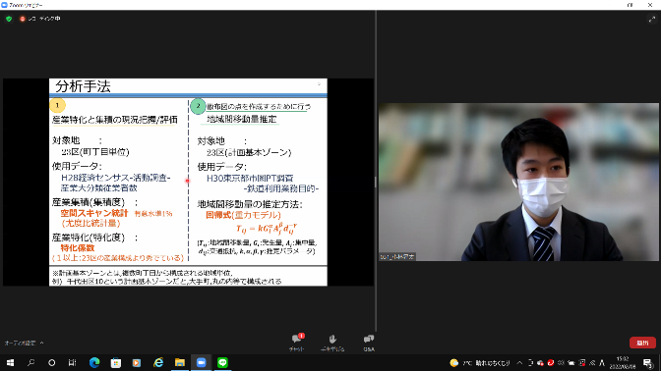This screenshot has height=371, width=661.
Task: Open the Q&A panel
Action: pyautogui.click(x=369, y=342)
